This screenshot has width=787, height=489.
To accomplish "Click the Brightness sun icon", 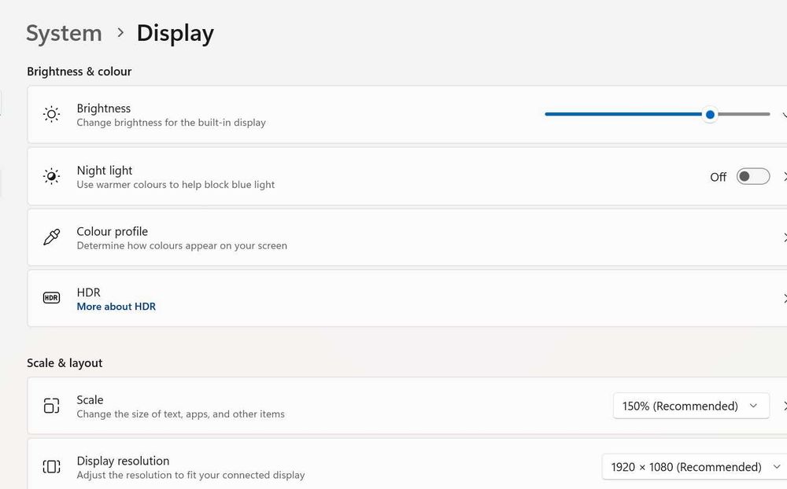I will point(51,115).
